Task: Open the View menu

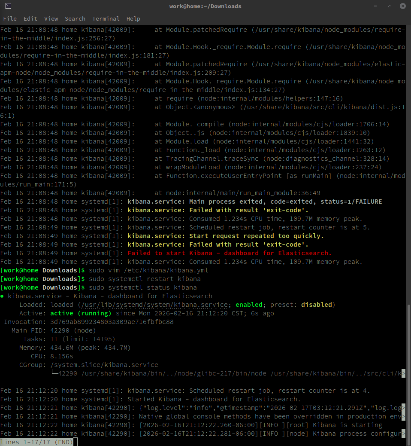Action: [x=51, y=19]
